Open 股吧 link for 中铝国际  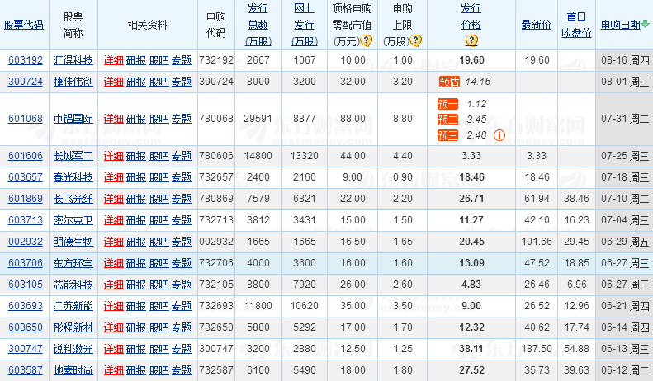coord(159,119)
